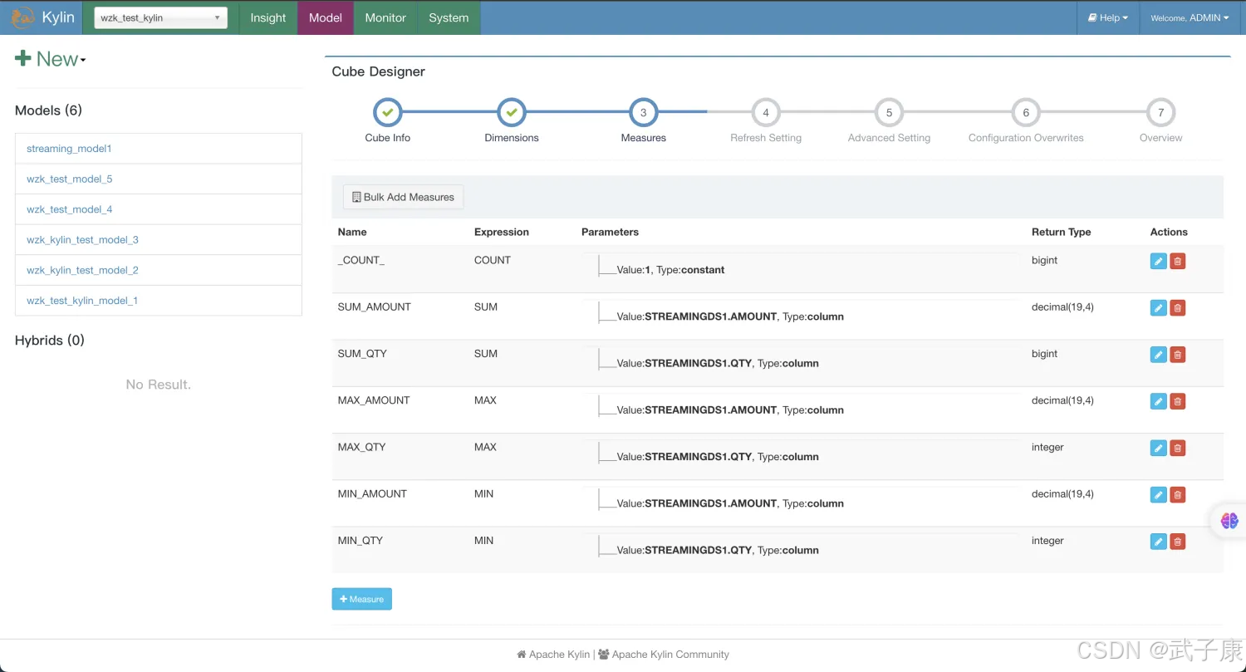Screen dimensions: 1246x672
Task: Open the wzk_test_kylin project dropdown
Action: click(x=160, y=17)
